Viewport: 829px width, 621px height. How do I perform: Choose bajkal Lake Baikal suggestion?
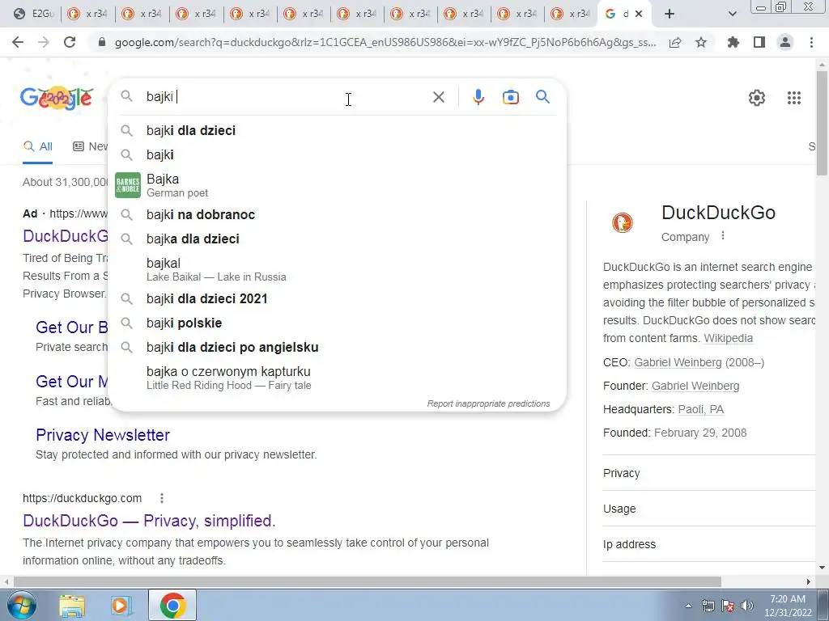(338, 269)
